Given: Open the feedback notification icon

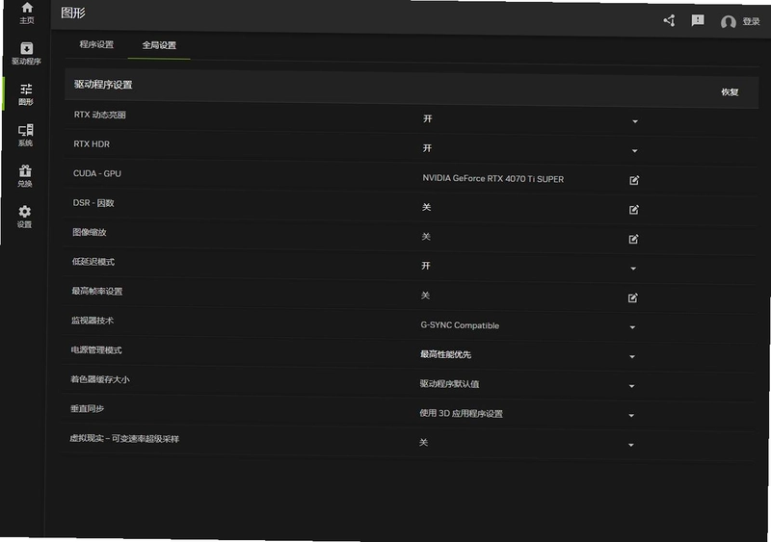Looking at the screenshot, I should click(x=698, y=20).
